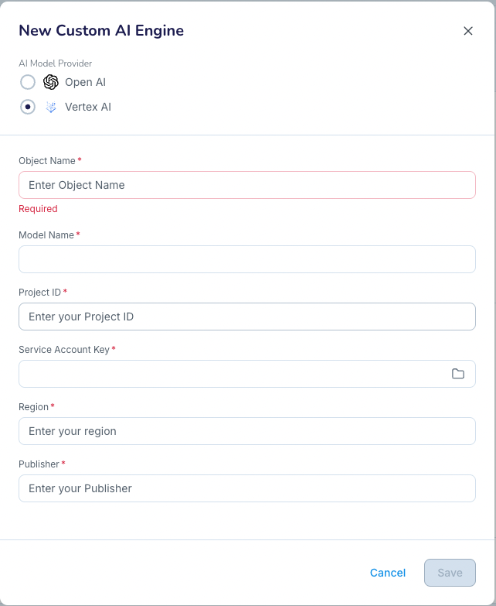
Task: Click the Vertex AI logo icon
Action: coord(51,107)
